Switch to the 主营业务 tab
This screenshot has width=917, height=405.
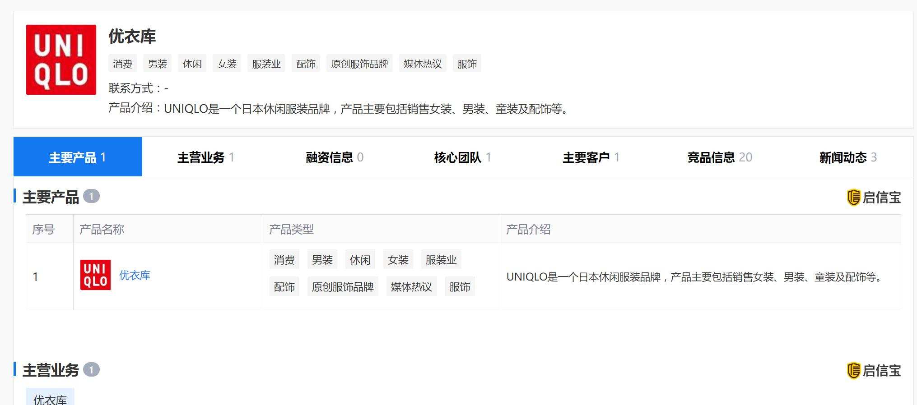coord(206,157)
